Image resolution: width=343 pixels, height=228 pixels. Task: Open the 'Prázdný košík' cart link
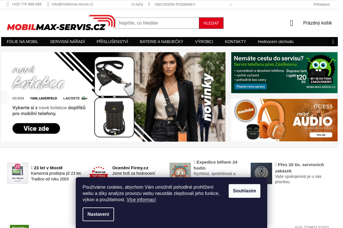[x=318, y=23]
